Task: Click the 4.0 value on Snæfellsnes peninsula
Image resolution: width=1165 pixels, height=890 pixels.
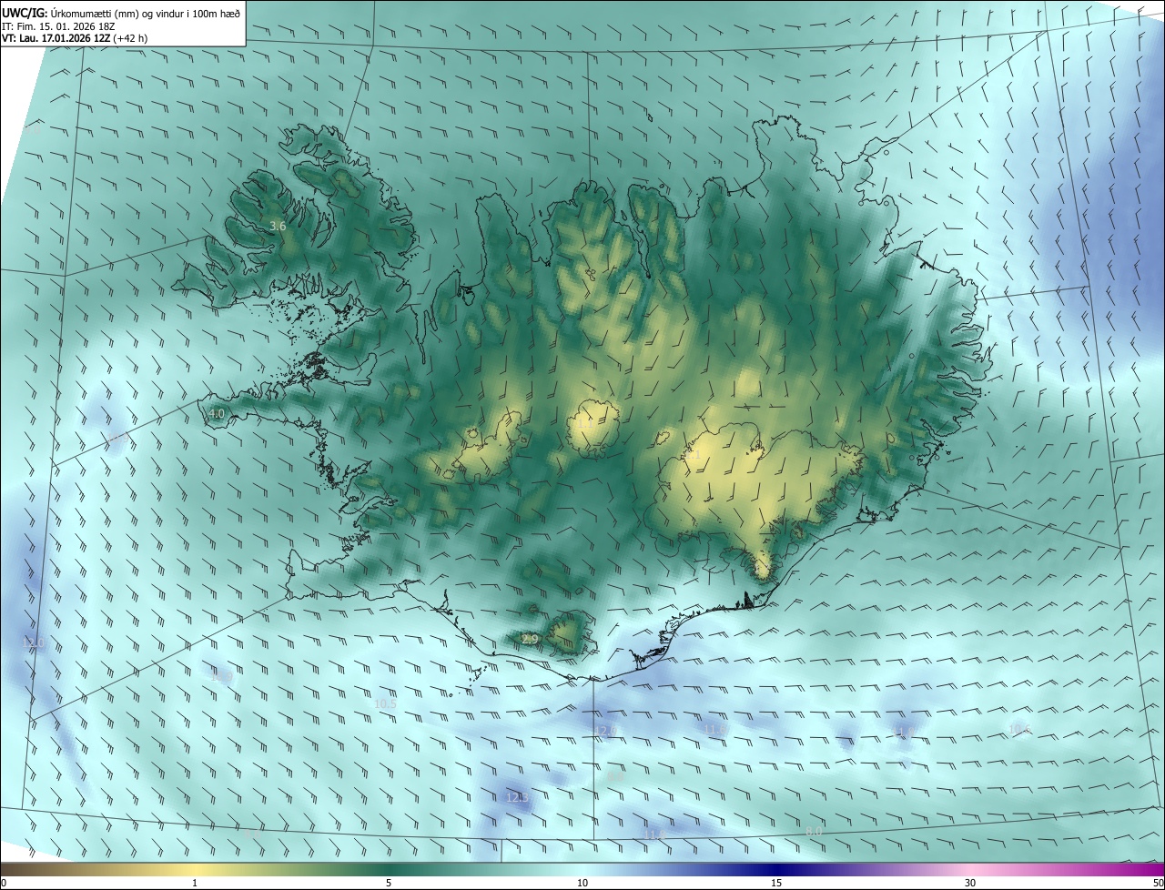Action: [217, 413]
